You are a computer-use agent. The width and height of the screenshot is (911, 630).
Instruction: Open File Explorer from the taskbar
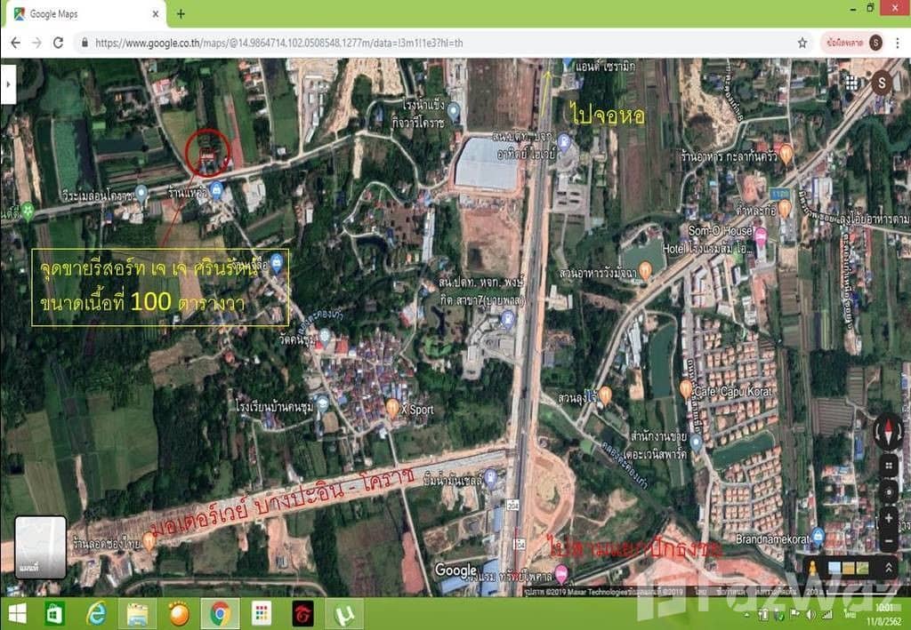(137, 613)
